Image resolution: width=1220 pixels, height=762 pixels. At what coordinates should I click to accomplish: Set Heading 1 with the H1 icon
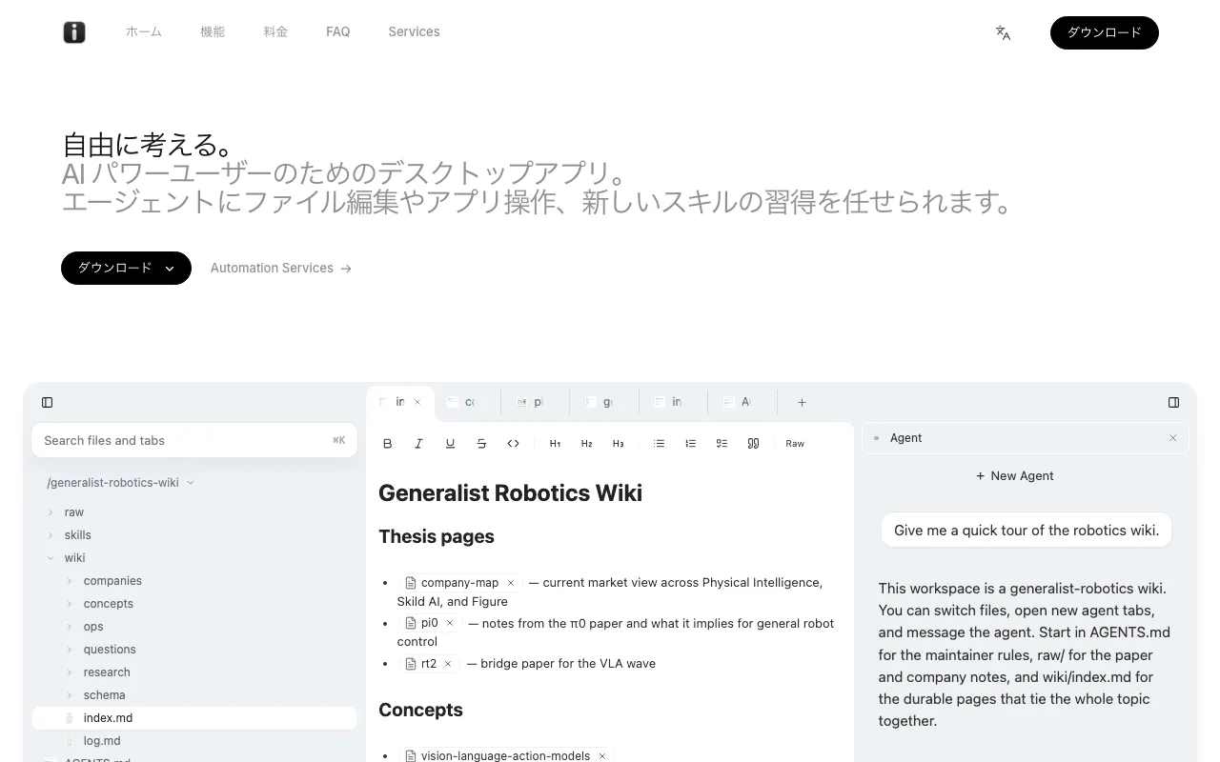555,443
